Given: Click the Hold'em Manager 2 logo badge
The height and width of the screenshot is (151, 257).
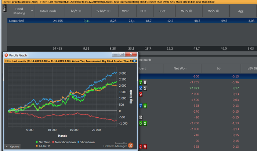Looking at the screenshot, I should click(x=131, y=145).
